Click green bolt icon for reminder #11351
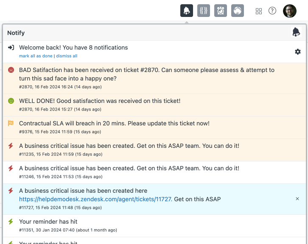 [11, 222]
